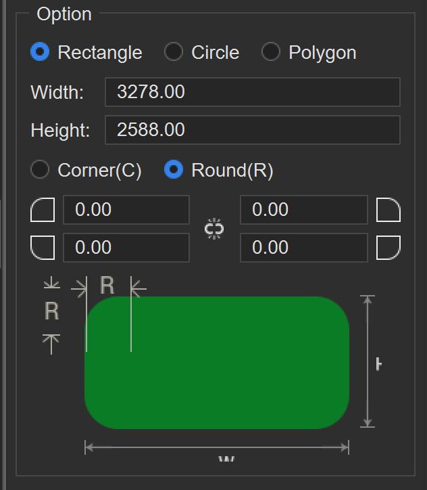
Task: Click the top-right rounded corner icon
Action: click(388, 210)
